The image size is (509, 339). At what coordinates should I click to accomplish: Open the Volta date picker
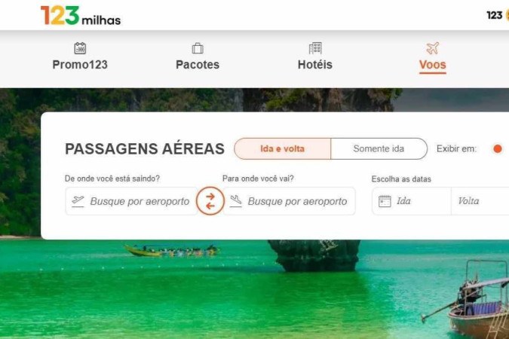[480, 201]
